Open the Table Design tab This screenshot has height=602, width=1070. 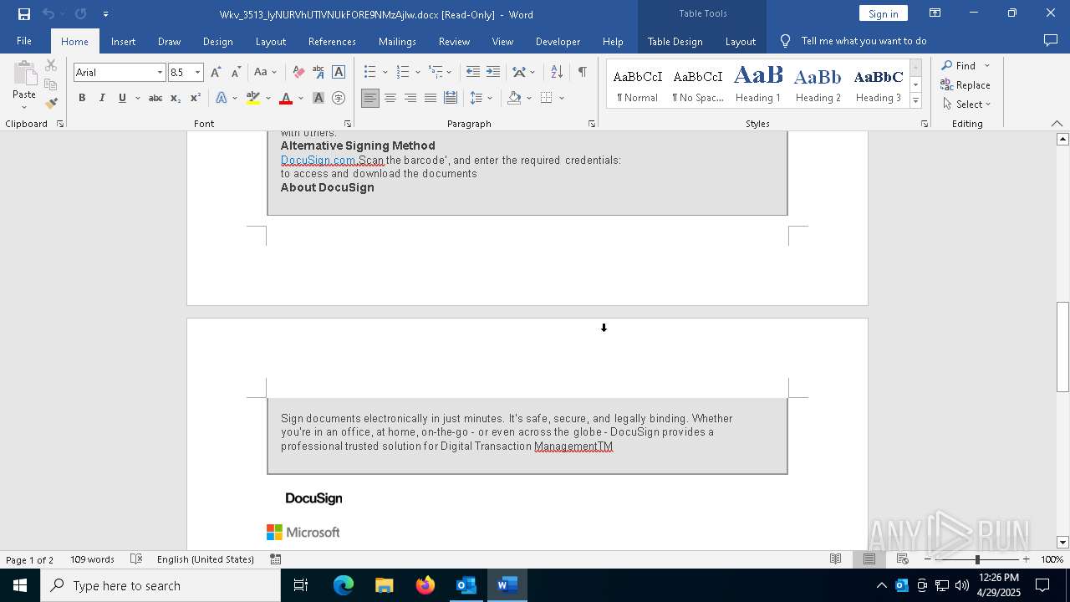tap(675, 41)
